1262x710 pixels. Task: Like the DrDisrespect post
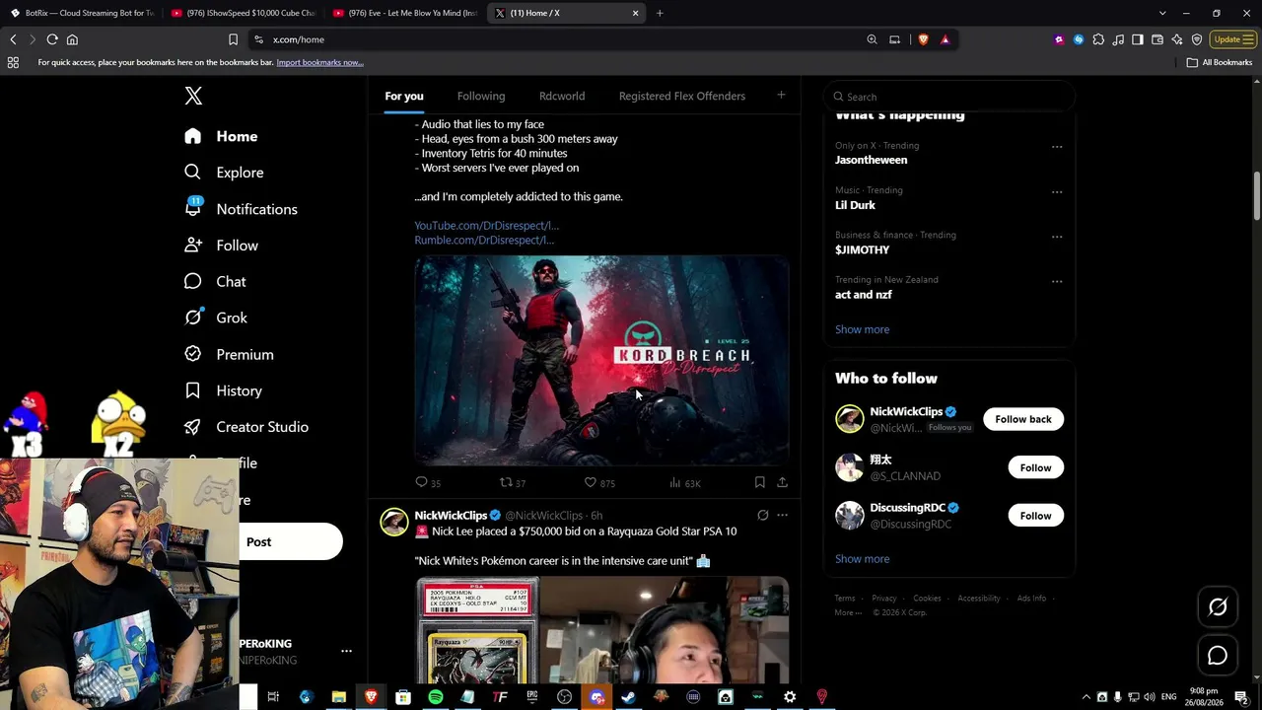[x=599, y=482]
